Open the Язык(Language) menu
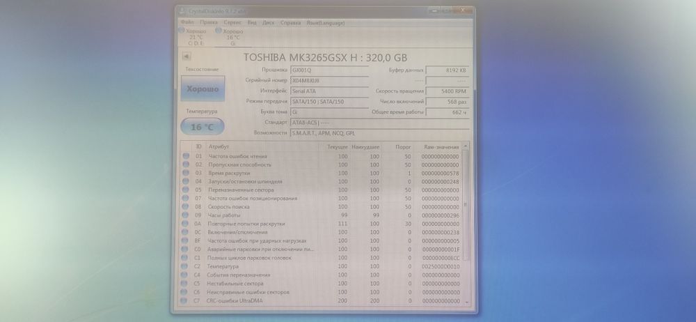 tap(325, 23)
